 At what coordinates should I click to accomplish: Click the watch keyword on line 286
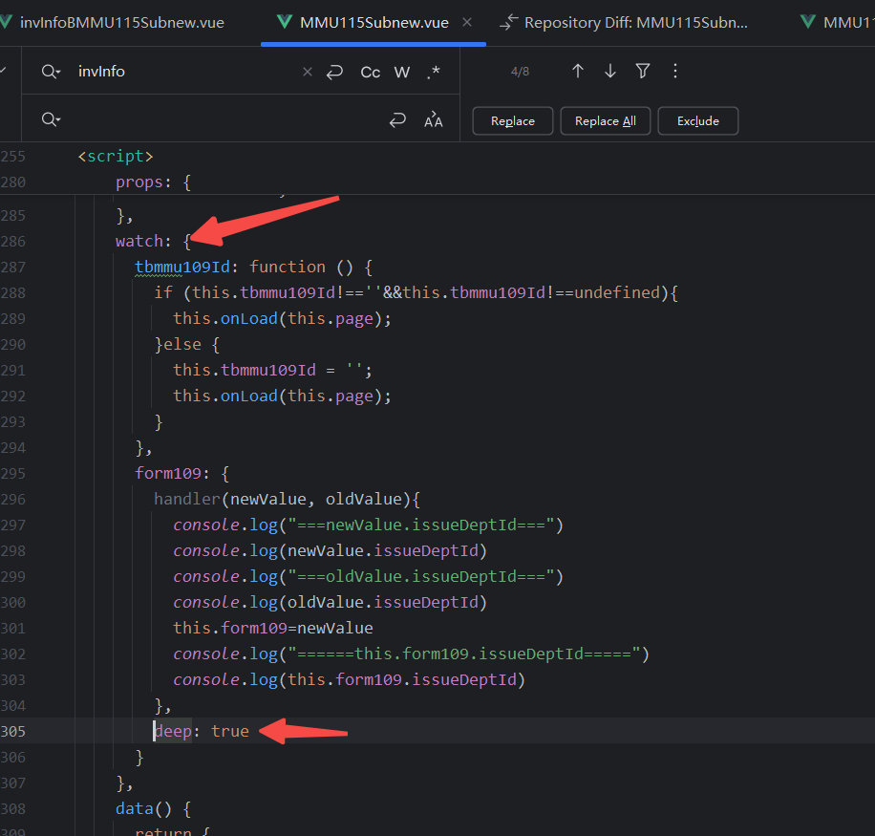139,241
